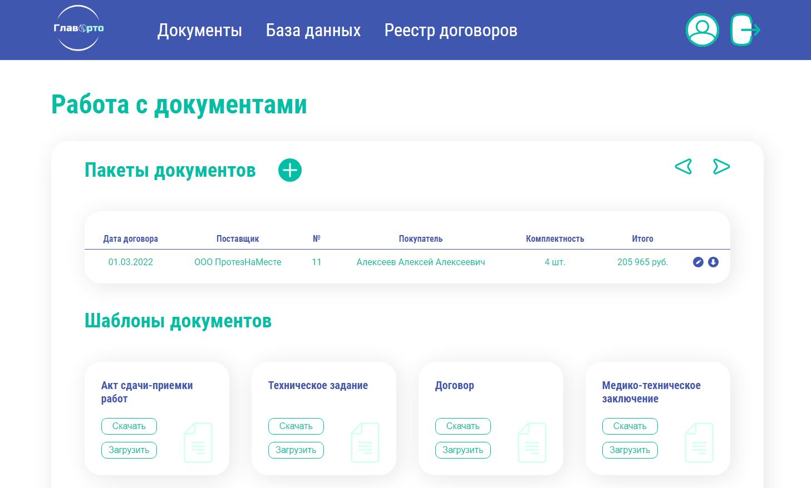Click the Техническое задание card title
The height and width of the screenshot is (488, 811).
point(318,386)
